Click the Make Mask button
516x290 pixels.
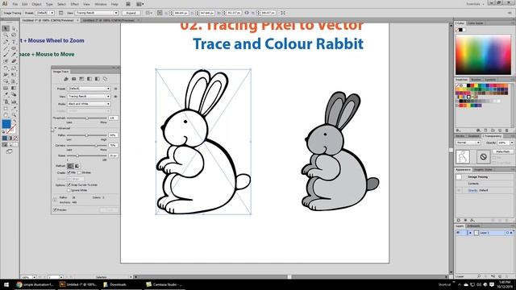(x=503, y=151)
